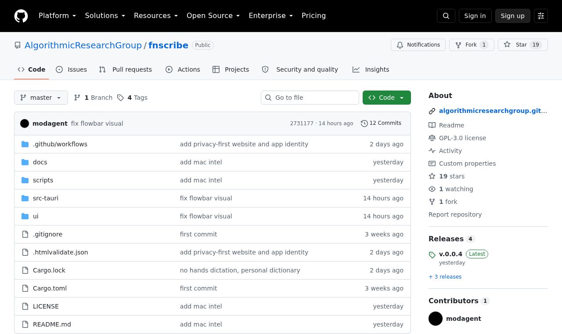Click the file icon for Cargo.toml
This screenshot has height=334, width=562.
[x=25, y=288]
